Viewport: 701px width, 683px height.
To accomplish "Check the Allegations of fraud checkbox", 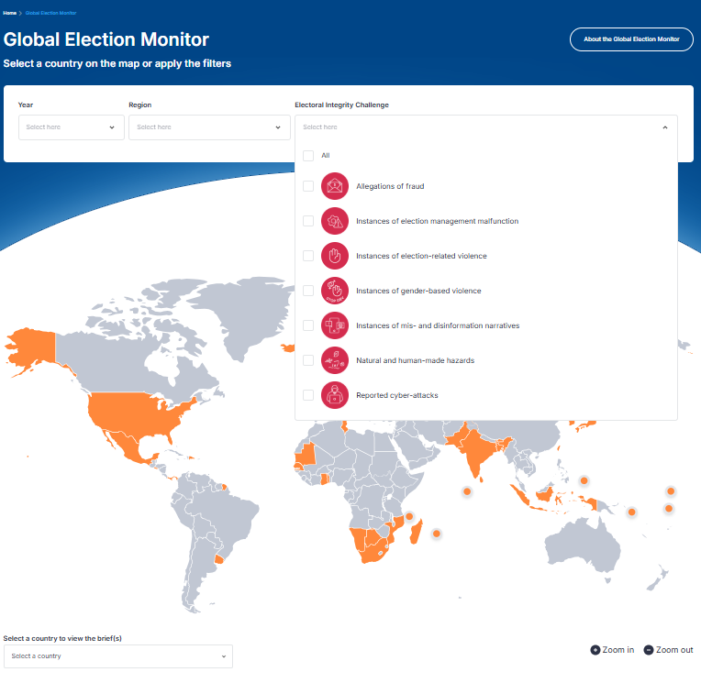I will 308,186.
